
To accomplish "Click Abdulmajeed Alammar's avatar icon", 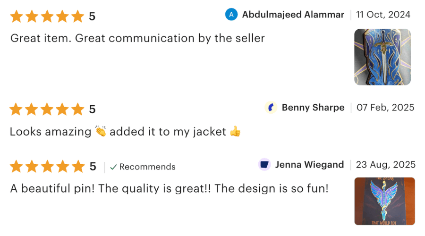I will point(231,15).
